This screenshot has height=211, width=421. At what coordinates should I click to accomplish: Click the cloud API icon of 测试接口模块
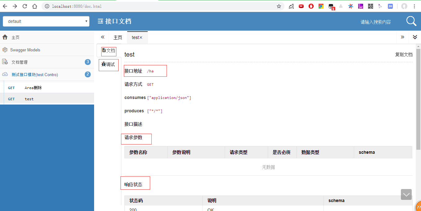(x=5, y=74)
